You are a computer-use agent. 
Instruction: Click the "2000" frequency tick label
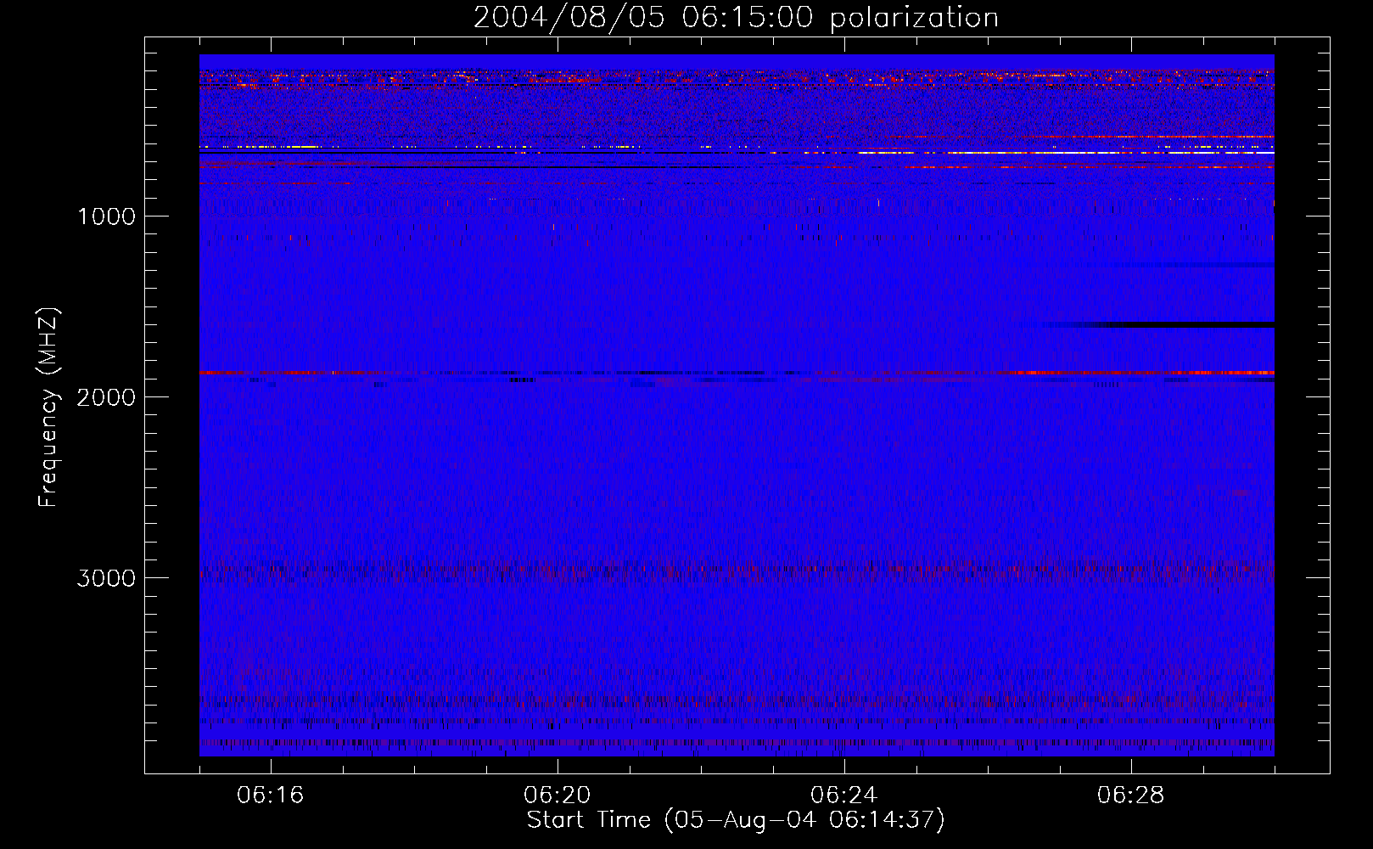pyautogui.click(x=106, y=397)
